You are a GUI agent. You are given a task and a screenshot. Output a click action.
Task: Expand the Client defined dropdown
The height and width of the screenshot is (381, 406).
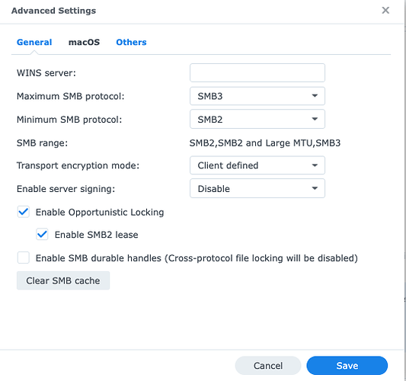[x=257, y=165]
